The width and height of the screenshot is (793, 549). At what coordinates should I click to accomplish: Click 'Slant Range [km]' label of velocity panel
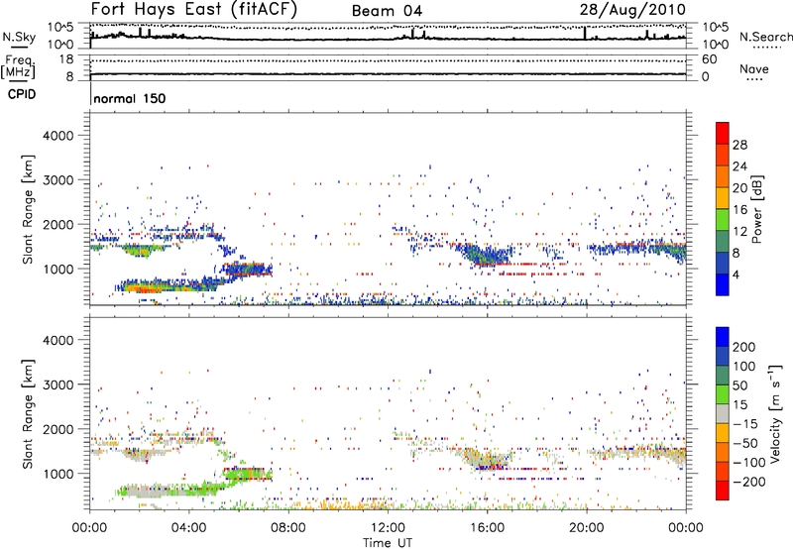[x=28, y=414]
